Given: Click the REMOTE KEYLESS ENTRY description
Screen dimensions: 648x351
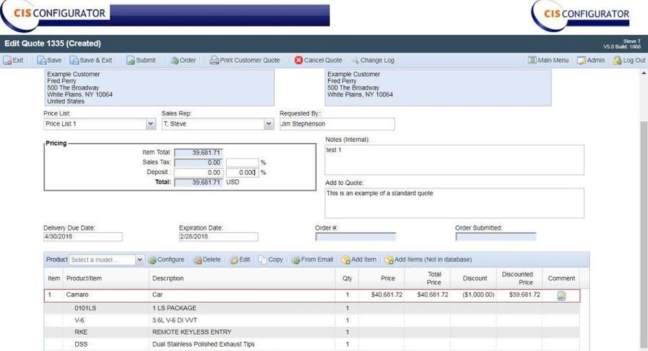Looking at the screenshot, I should [x=192, y=332].
